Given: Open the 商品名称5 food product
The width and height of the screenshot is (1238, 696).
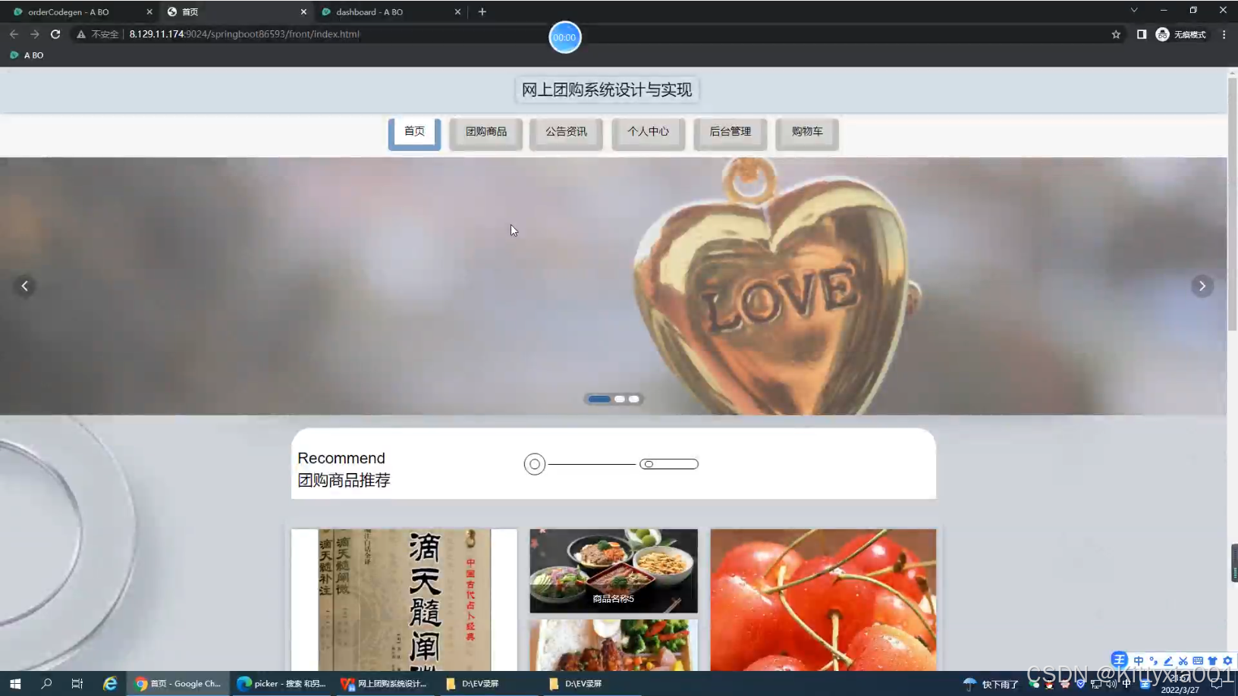Looking at the screenshot, I should click(614, 571).
